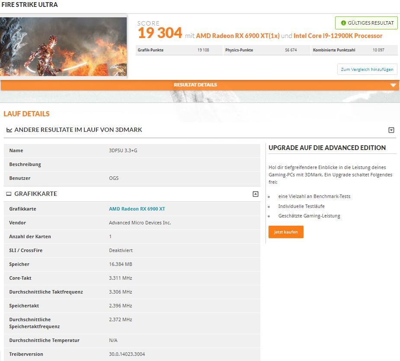Screen dimensions: 400x361
Task: Click AMD Radeon RX 6900 XT(1x) in score headline
Action: point(238,36)
